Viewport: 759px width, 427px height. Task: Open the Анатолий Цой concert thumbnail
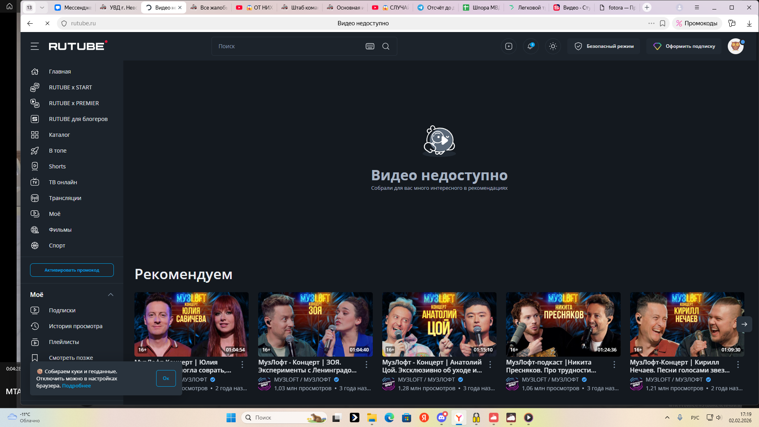coord(439,324)
